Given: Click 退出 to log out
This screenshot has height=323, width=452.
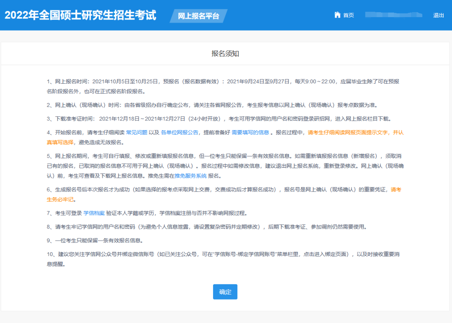Looking at the screenshot, I should (x=438, y=15).
